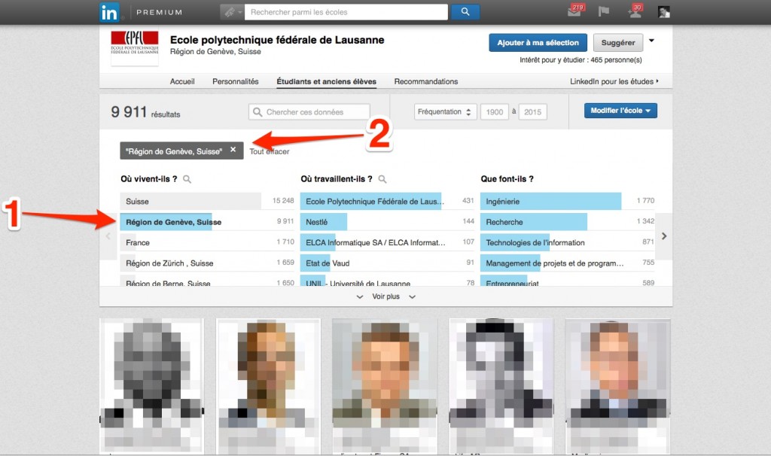
Task: Open the profile photo menu
Action: pyautogui.click(x=664, y=12)
